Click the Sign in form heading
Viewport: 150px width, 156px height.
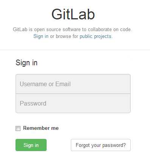coord(27,63)
